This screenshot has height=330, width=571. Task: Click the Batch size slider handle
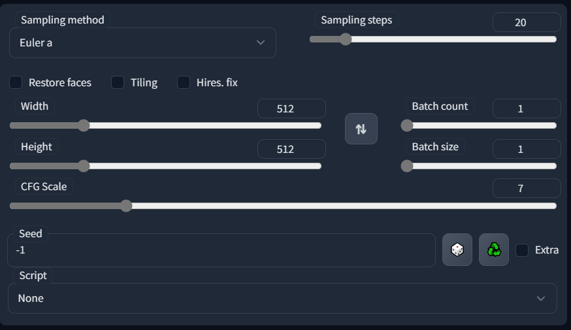(x=407, y=166)
